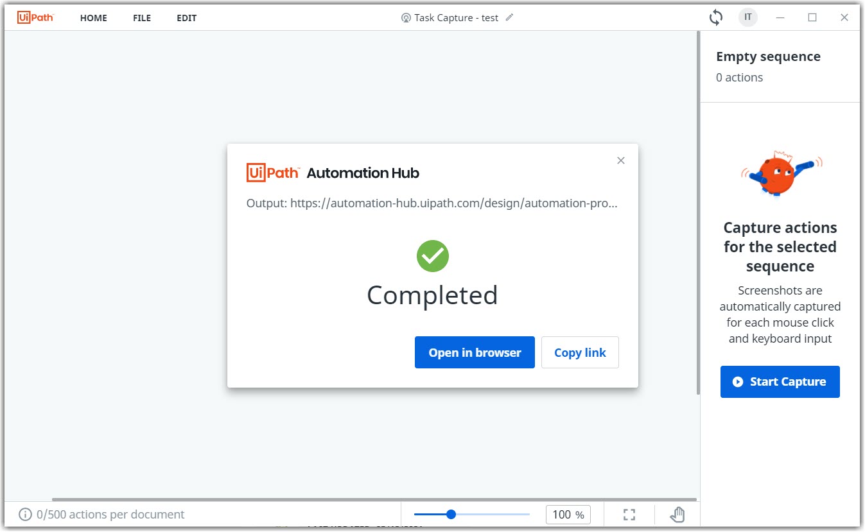Open the FILE menu
Screen dimensions: 865x532
click(142, 18)
